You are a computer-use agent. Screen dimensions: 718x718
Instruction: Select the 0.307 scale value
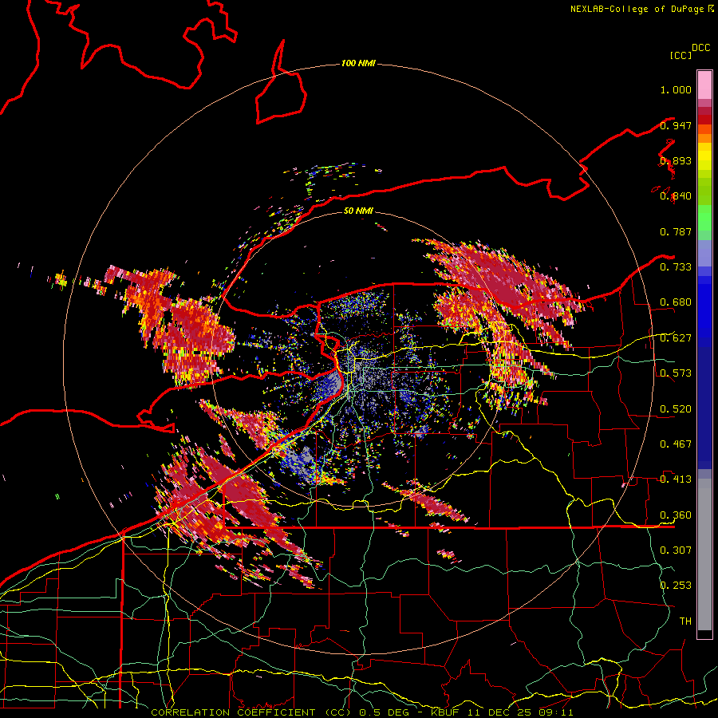[676, 550]
